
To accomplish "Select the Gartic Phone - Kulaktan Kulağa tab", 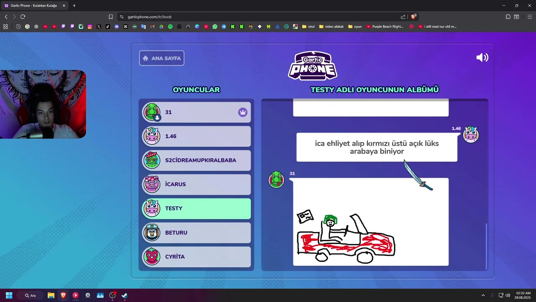I will click(x=34, y=5).
